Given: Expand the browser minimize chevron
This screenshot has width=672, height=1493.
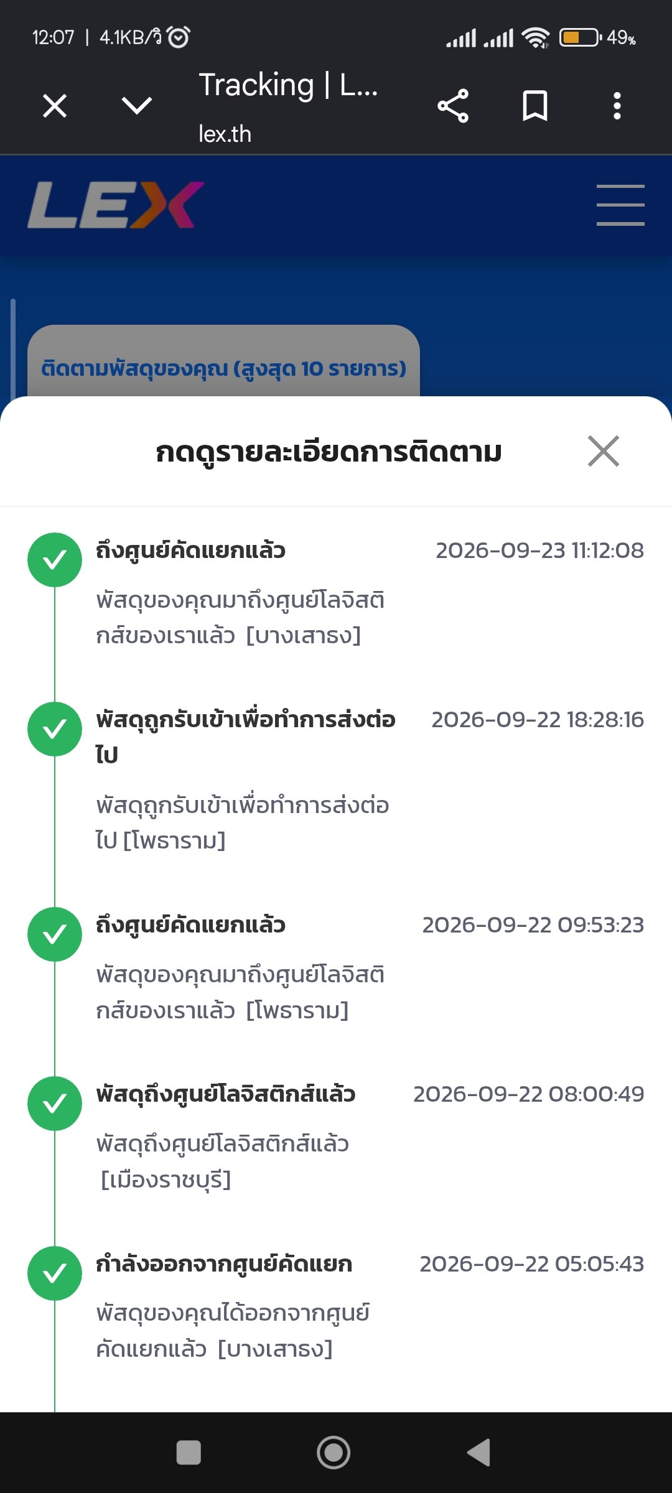Looking at the screenshot, I should pyautogui.click(x=137, y=106).
